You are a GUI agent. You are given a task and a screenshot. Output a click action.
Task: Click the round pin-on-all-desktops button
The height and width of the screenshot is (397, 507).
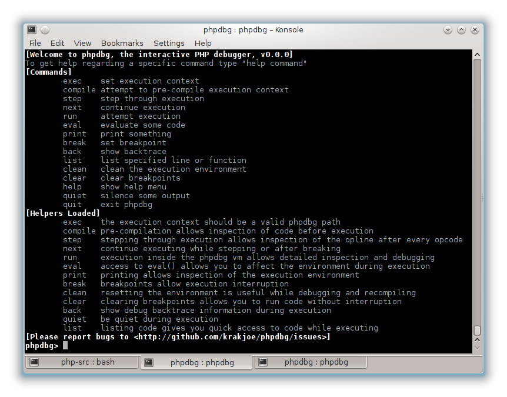click(45, 30)
